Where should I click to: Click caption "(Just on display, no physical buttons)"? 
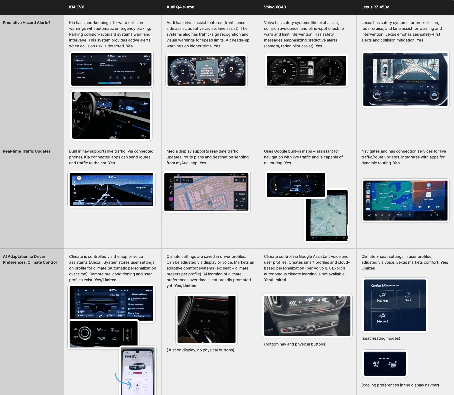pyautogui.click(x=200, y=350)
